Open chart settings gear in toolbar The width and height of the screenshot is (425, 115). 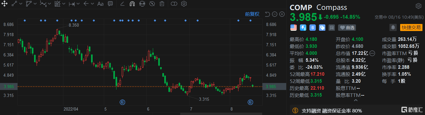(x=184, y=4)
